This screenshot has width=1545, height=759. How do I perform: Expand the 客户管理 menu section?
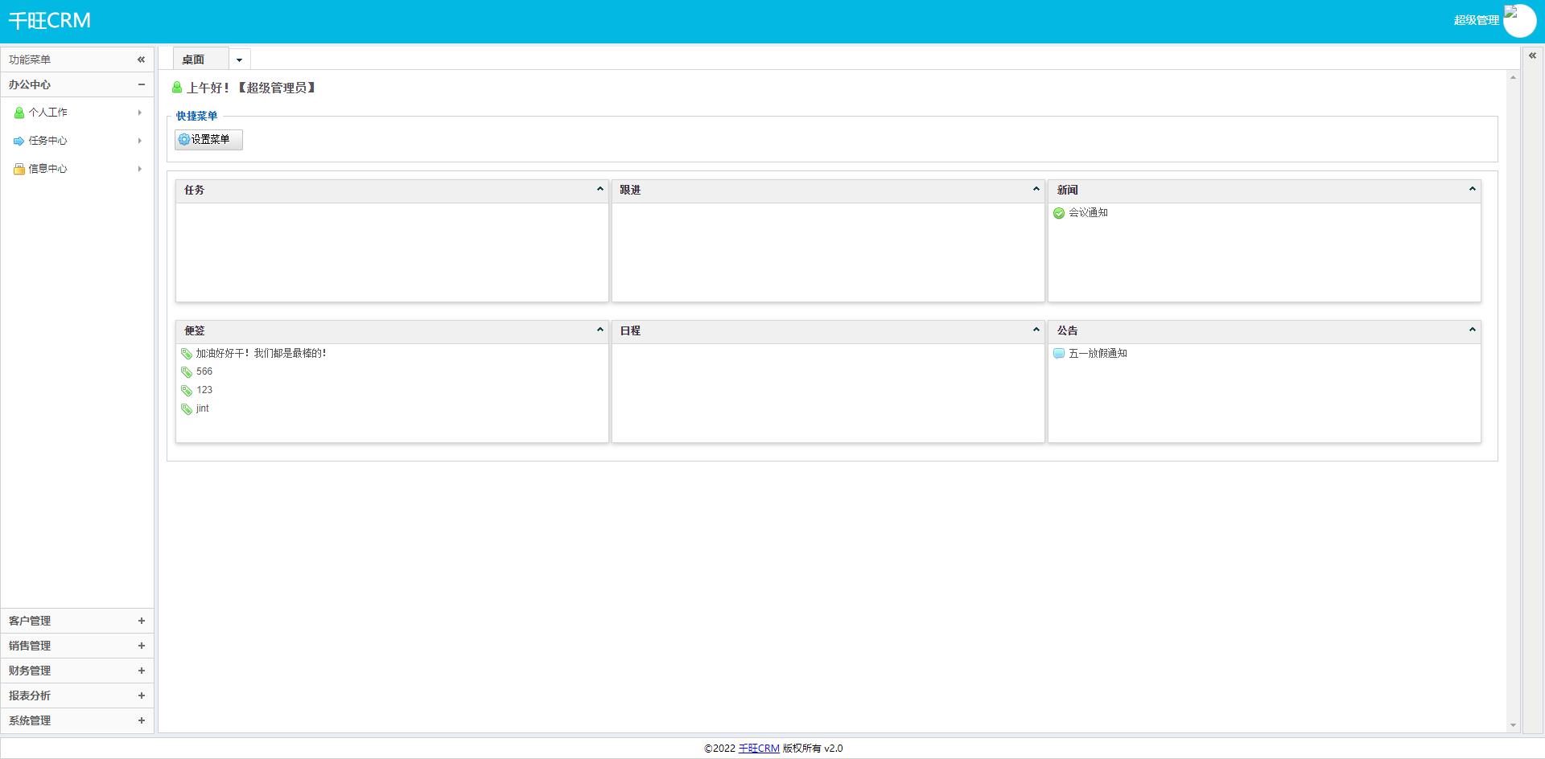point(141,621)
